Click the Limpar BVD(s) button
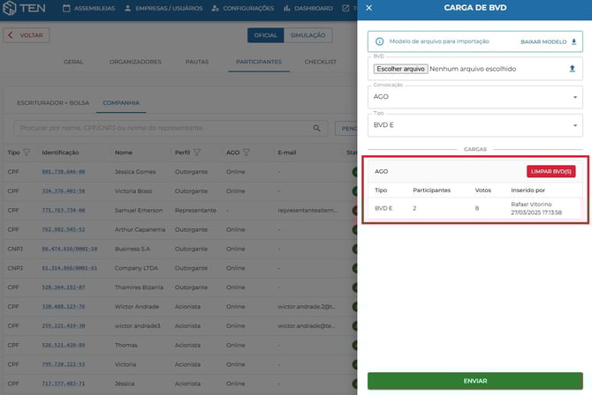Viewport: 592px width, 395px height. [550, 171]
